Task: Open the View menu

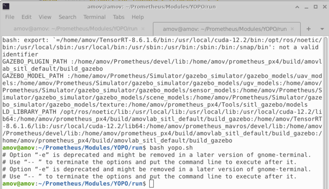Action: tap(45, 17)
